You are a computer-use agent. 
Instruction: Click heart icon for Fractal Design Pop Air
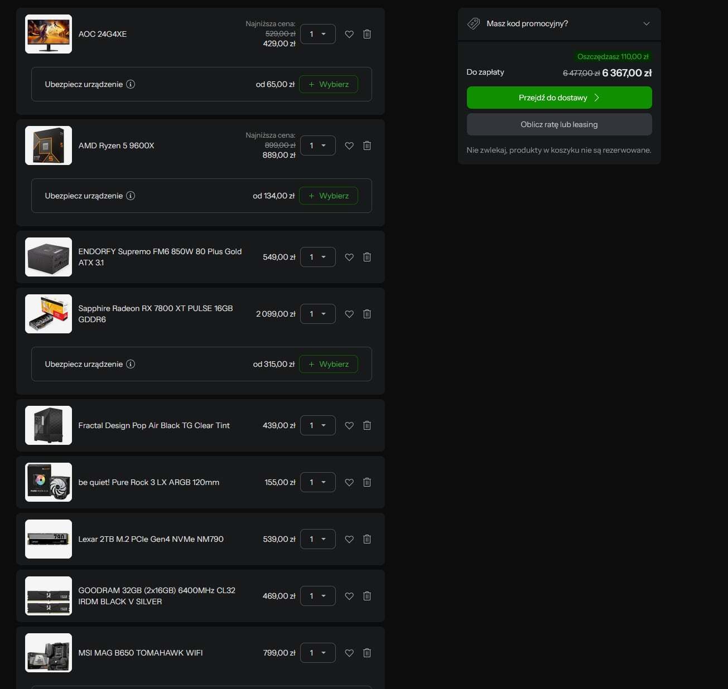click(349, 425)
